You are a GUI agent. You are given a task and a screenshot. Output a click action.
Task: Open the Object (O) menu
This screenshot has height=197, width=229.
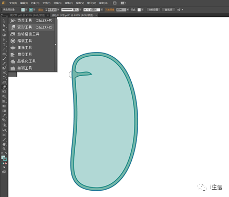pyautogui.click(x=35, y=3)
